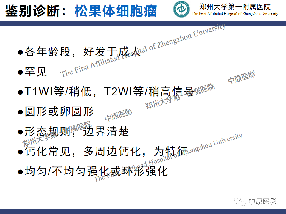Select bullet line 钙化常见，多周边钙化，为特征

[x=103, y=151]
